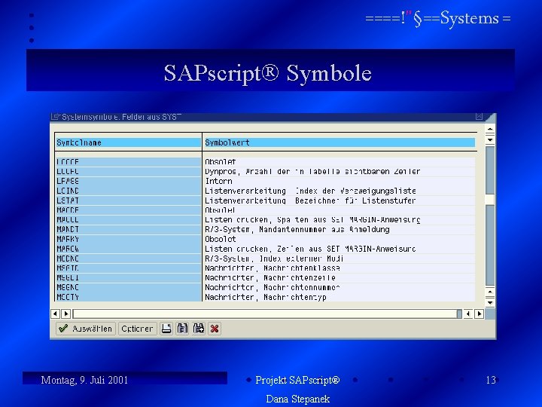Select the MSGTY symbol name cell
The height and width of the screenshot is (407, 542).
point(129,297)
